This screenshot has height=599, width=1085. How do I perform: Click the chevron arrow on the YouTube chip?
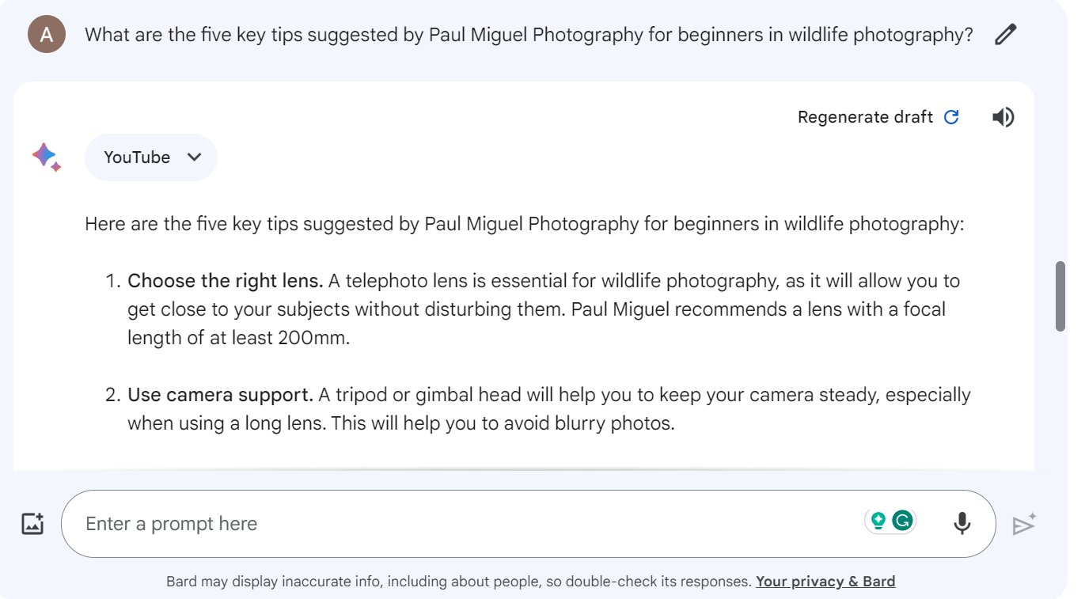pyautogui.click(x=194, y=157)
